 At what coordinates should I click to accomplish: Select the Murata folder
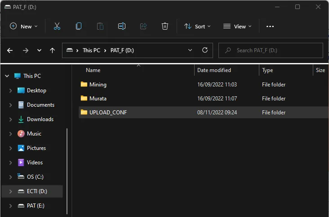tap(204, 99)
